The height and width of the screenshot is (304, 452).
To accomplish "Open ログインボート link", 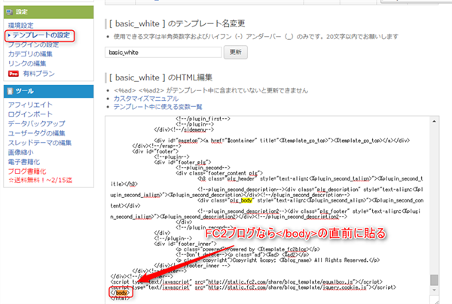I will pyautogui.click(x=30, y=114).
